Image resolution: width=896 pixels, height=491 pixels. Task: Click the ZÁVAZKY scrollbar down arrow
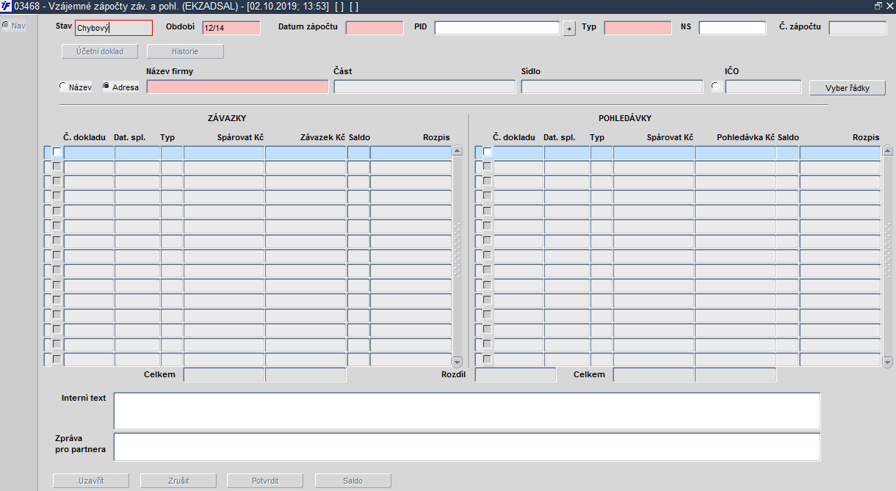[x=458, y=362]
